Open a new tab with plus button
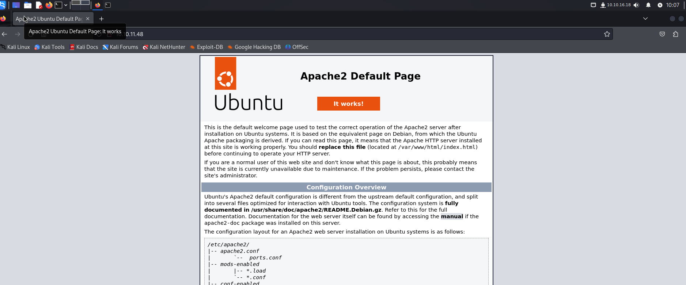This screenshot has width=686, height=285. (102, 19)
